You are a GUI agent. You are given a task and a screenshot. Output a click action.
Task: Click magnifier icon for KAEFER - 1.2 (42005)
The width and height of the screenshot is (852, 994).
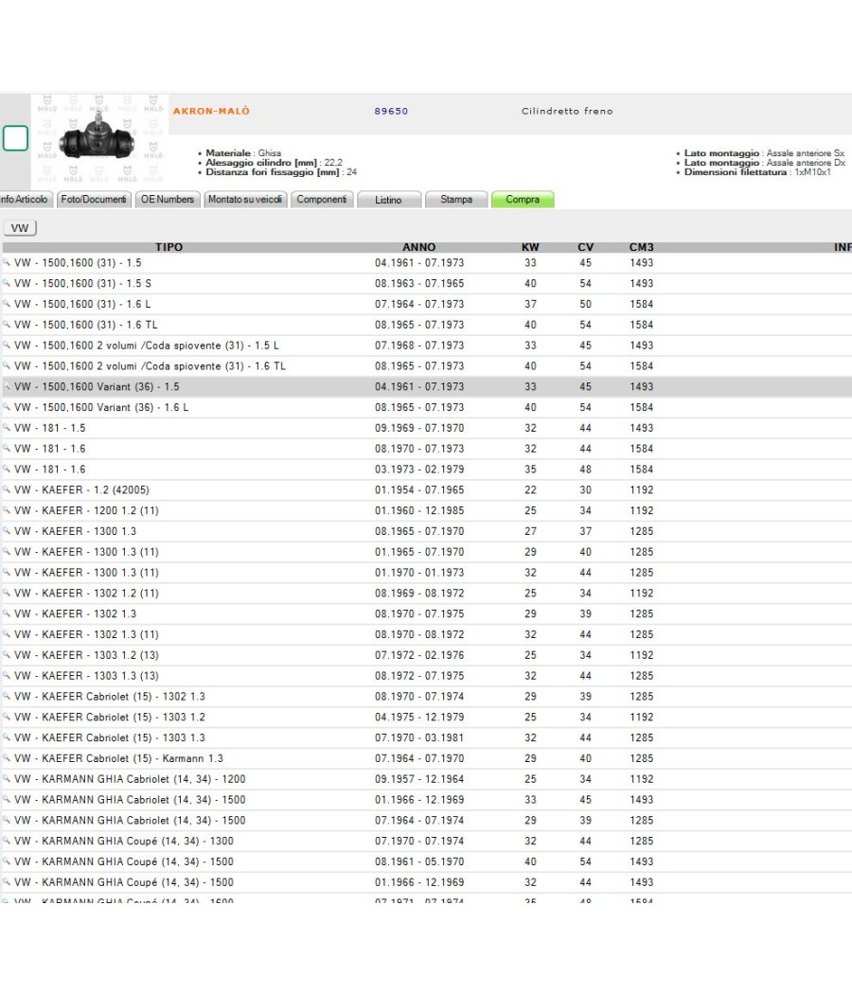7,490
